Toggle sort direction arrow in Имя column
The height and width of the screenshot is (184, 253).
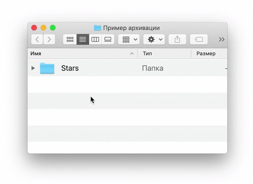(132, 54)
